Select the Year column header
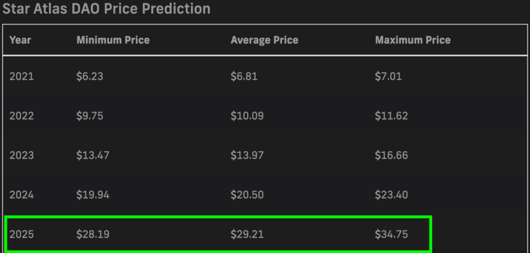Image resolution: width=530 pixels, height=253 pixels. [20, 40]
